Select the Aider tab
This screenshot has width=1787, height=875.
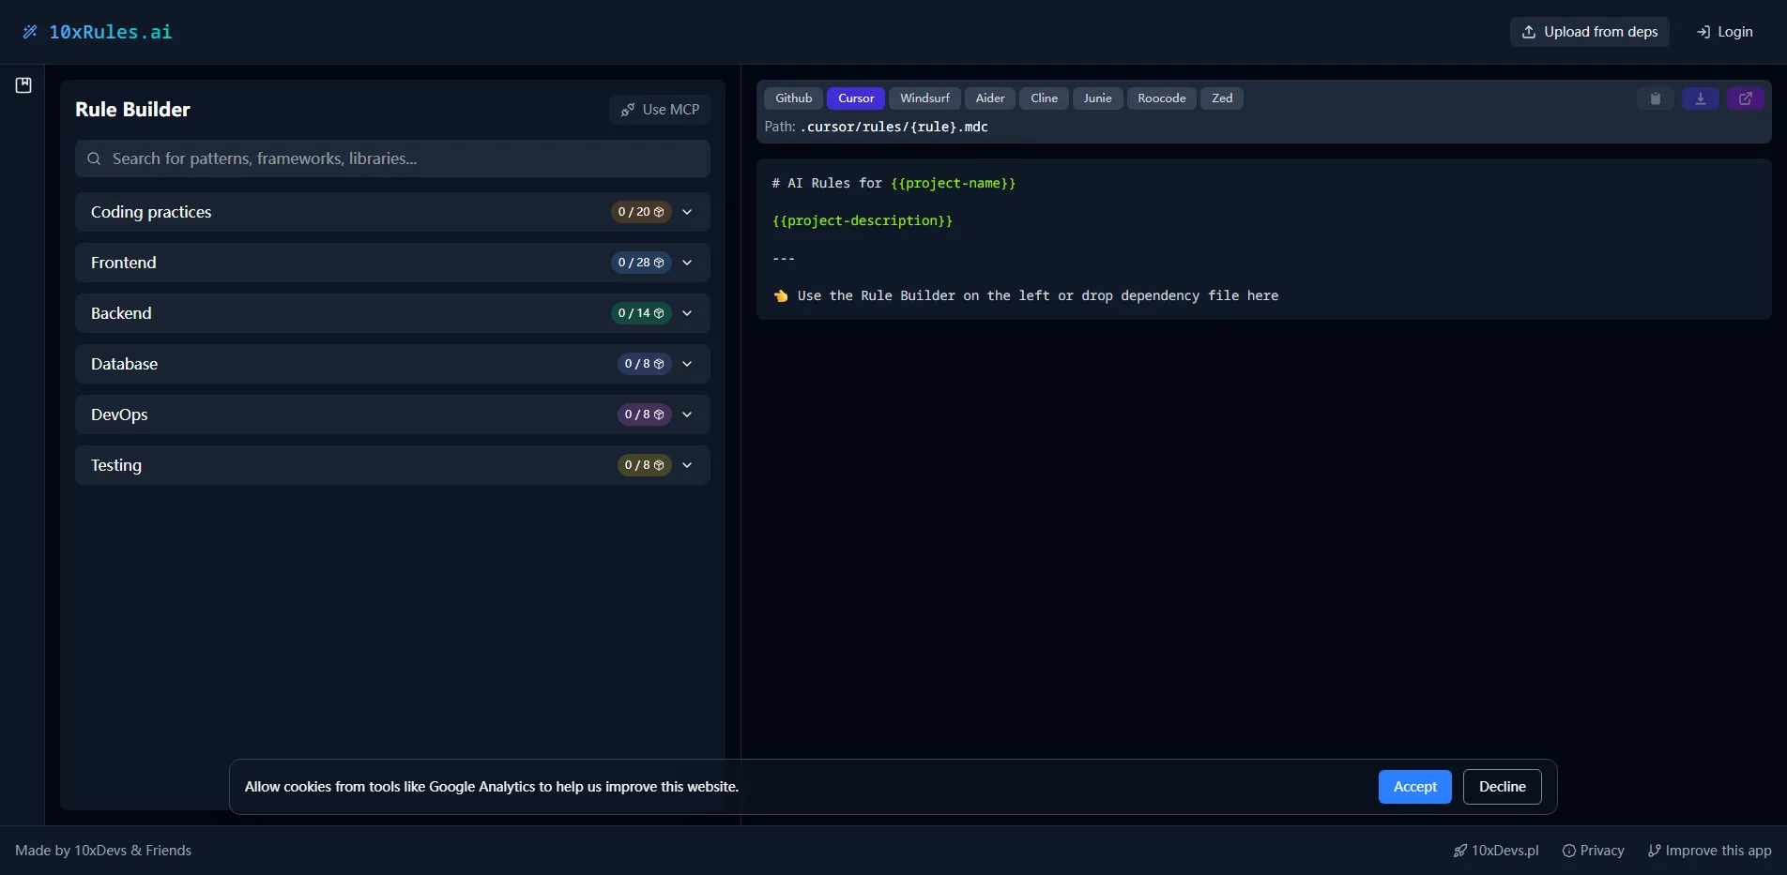click(990, 98)
